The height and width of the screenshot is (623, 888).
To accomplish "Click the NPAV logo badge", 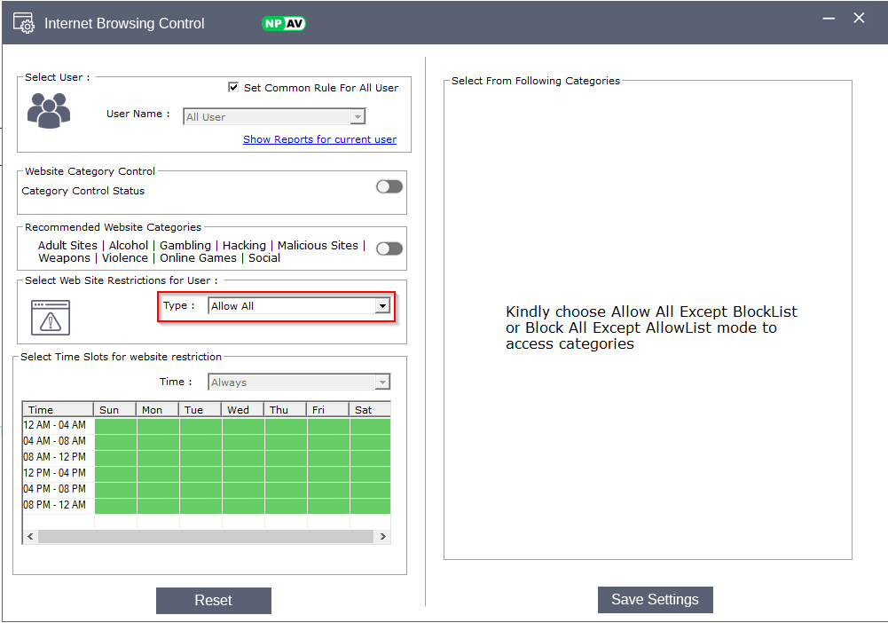I will [x=284, y=23].
